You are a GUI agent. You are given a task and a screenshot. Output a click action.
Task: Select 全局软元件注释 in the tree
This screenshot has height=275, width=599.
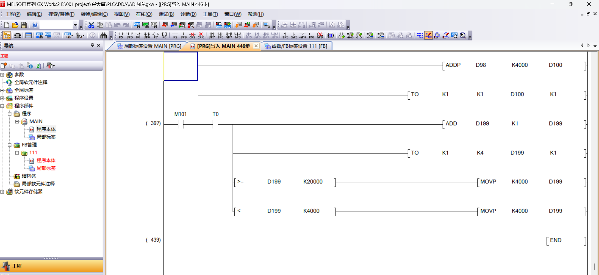click(31, 82)
